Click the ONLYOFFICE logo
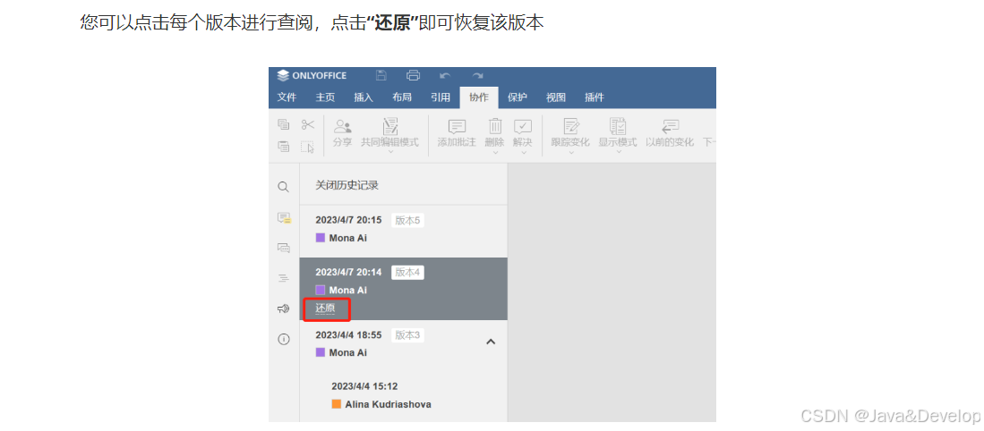 click(x=312, y=76)
